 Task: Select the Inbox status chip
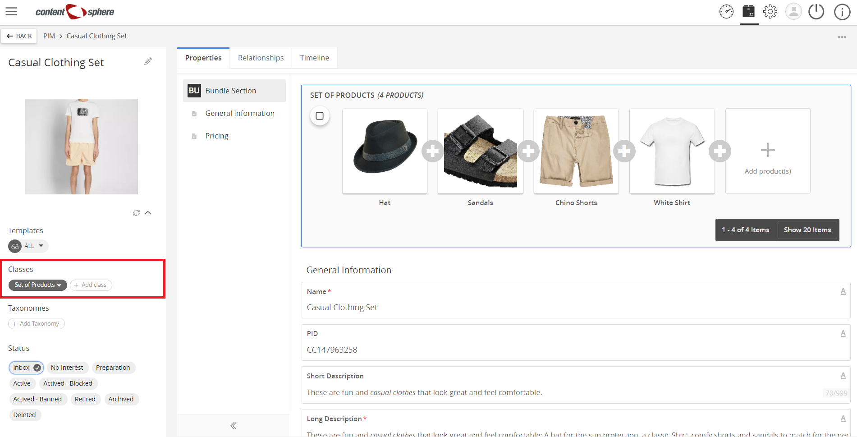[26, 368]
